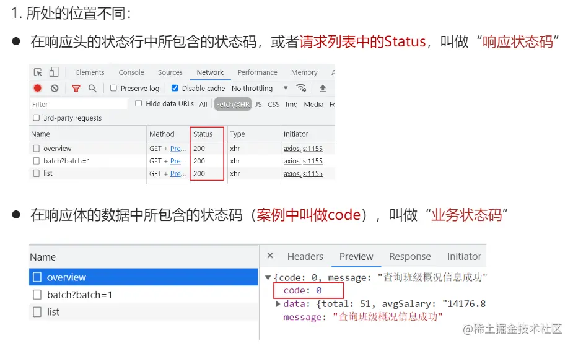
Task: Open the Headers tab in detail pane
Action: click(x=305, y=256)
